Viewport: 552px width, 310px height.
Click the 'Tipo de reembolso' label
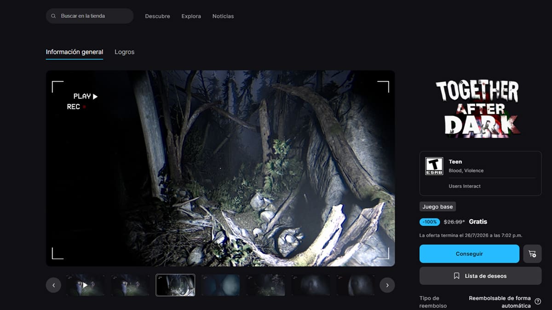[x=433, y=302]
